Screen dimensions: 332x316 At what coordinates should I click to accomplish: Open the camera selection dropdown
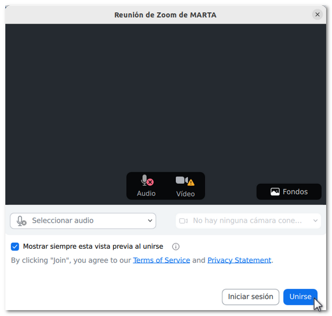[x=248, y=220]
